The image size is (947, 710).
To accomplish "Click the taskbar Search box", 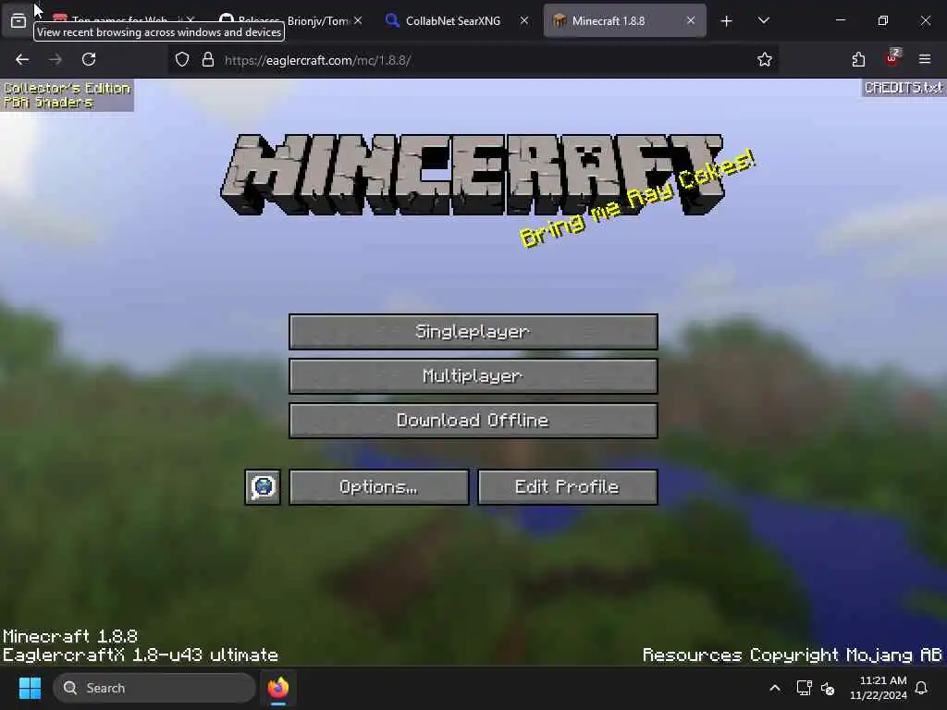I will pos(154,688).
